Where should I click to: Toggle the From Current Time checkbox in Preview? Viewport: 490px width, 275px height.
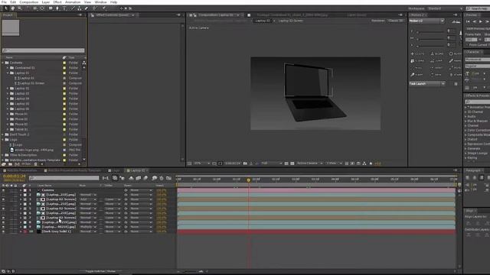point(467,45)
